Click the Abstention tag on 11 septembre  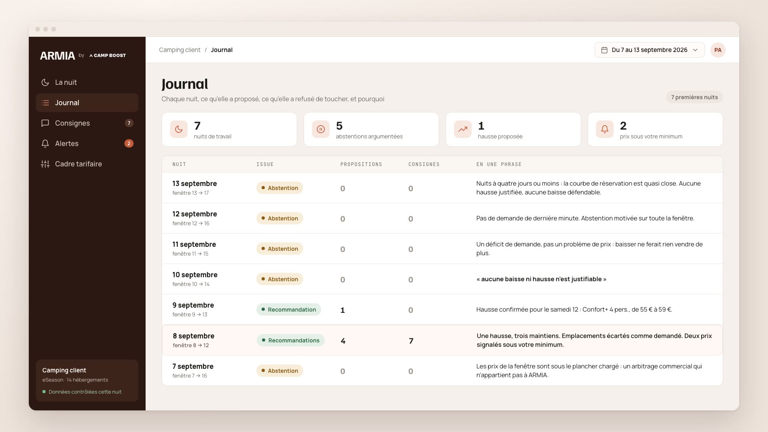pyautogui.click(x=280, y=249)
